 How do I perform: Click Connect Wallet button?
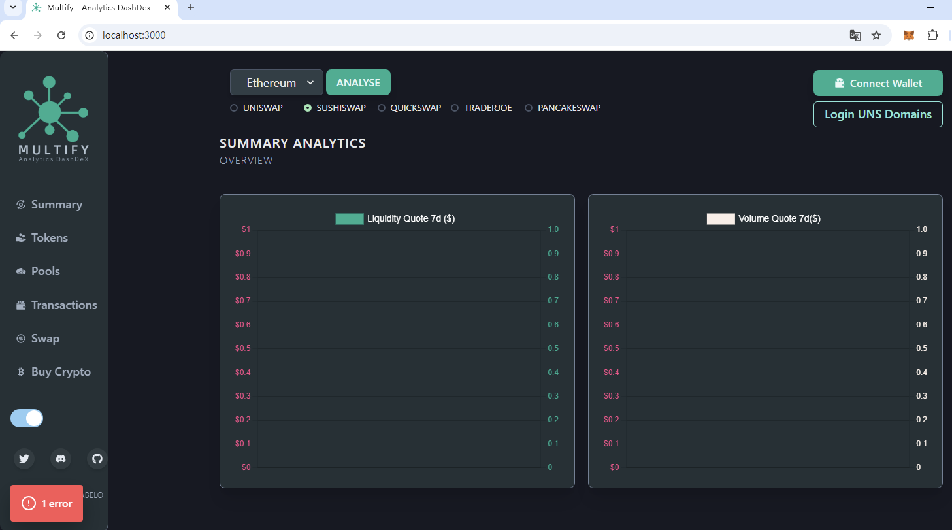(x=878, y=83)
